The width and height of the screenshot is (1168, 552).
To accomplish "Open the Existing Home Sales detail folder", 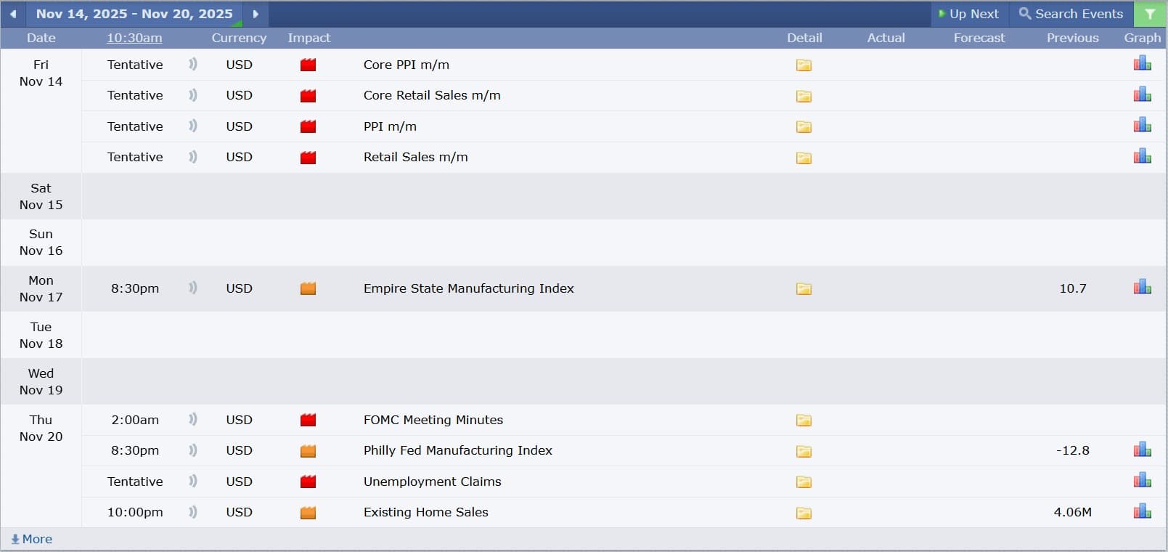I will [804, 513].
